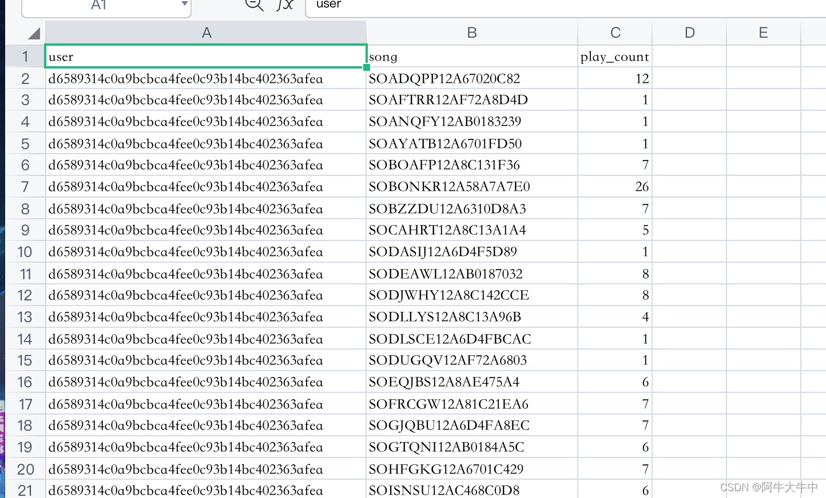The width and height of the screenshot is (826, 498).
Task: Click cell SOAYATB12A6701FD50
Action: (472, 143)
